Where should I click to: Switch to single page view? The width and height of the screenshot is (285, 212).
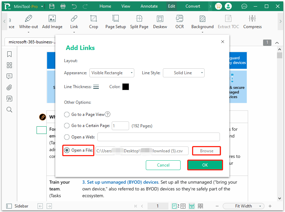pos(174,206)
